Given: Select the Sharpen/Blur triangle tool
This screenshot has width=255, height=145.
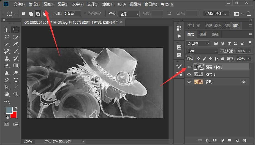Looking at the screenshot, I should coord(7,73).
